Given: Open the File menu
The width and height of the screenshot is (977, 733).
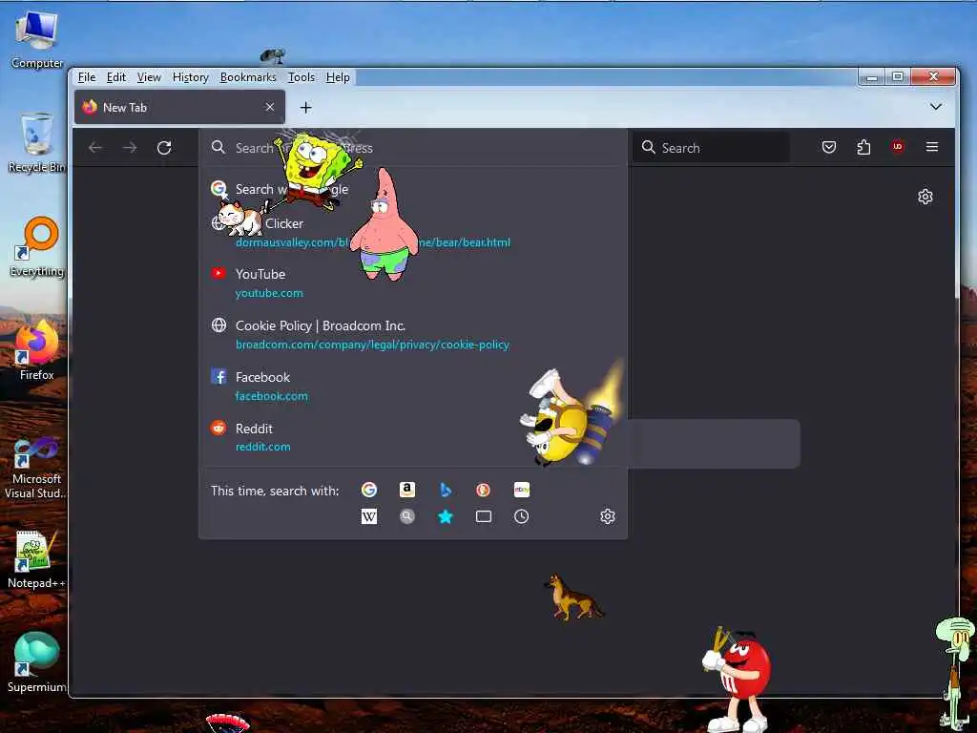Looking at the screenshot, I should (87, 77).
